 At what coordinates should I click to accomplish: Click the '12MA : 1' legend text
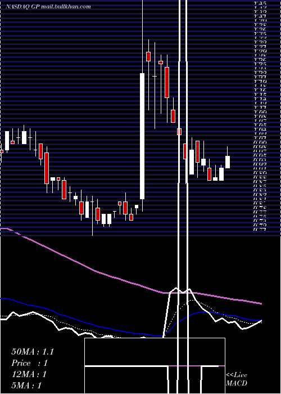coord(29,374)
